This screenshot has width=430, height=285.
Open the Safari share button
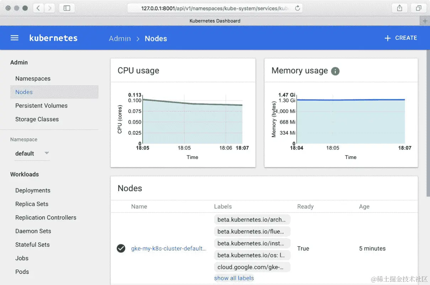point(399,8)
